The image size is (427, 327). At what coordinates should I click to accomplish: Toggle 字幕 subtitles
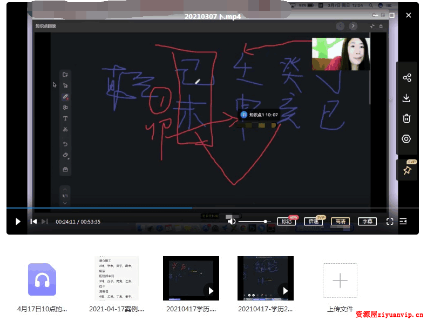pyautogui.click(x=368, y=222)
